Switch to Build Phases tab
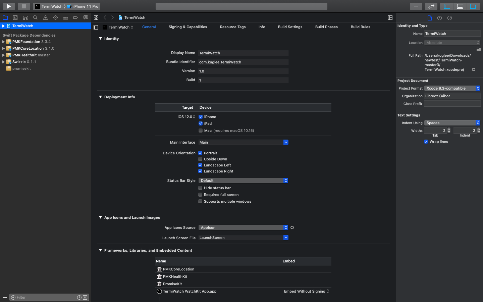Image resolution: width=483 pixels, height=302 pixels. pos(326,27)
